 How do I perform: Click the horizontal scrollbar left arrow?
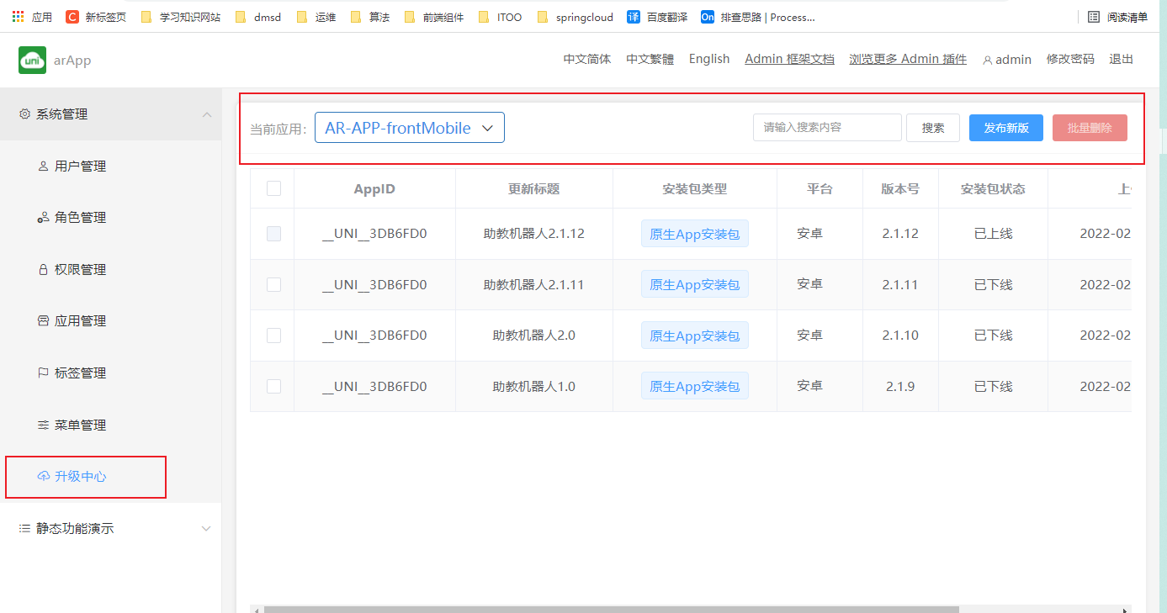(256, 610)
